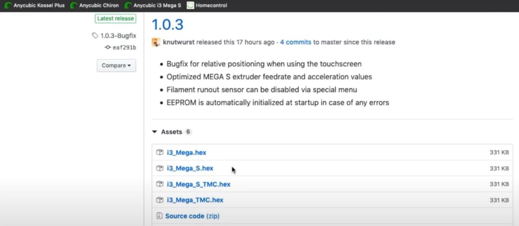View the 4 commits since release
This screenshot has width=519, height=226.
coord(295,42)
